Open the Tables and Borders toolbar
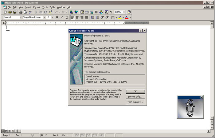Viewport: 215px width, 138px height. tap(82, 12)
